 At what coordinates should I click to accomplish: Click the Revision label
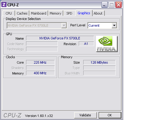click(x=70, y=44)
